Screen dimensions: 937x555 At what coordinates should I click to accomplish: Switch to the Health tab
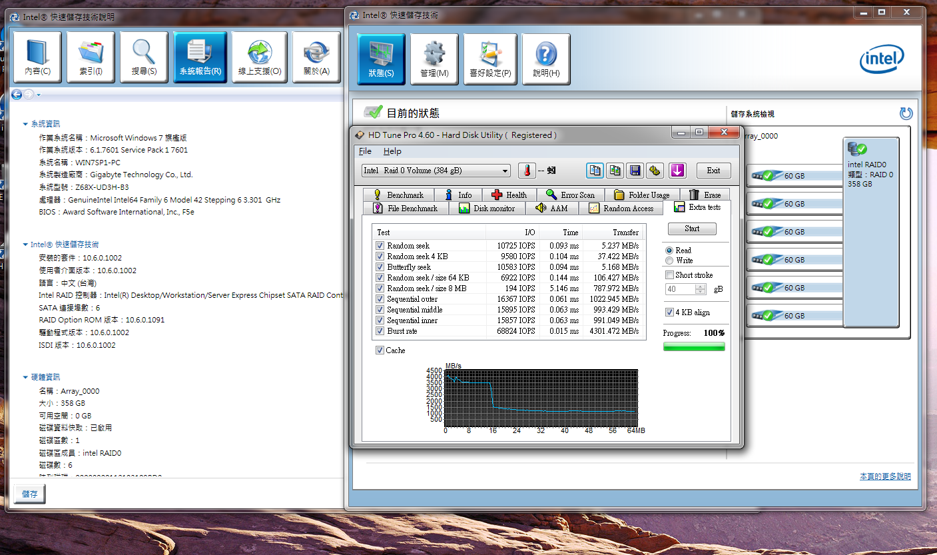tap(509, 195)
